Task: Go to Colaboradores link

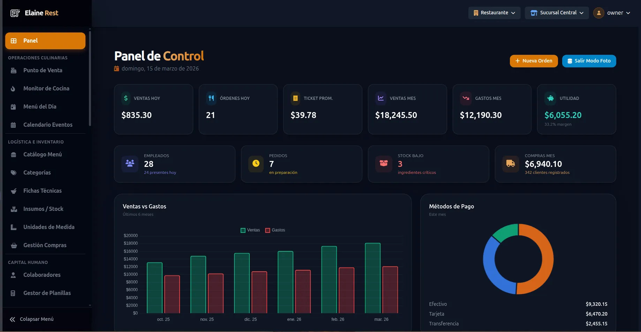Action: (45, 275)
